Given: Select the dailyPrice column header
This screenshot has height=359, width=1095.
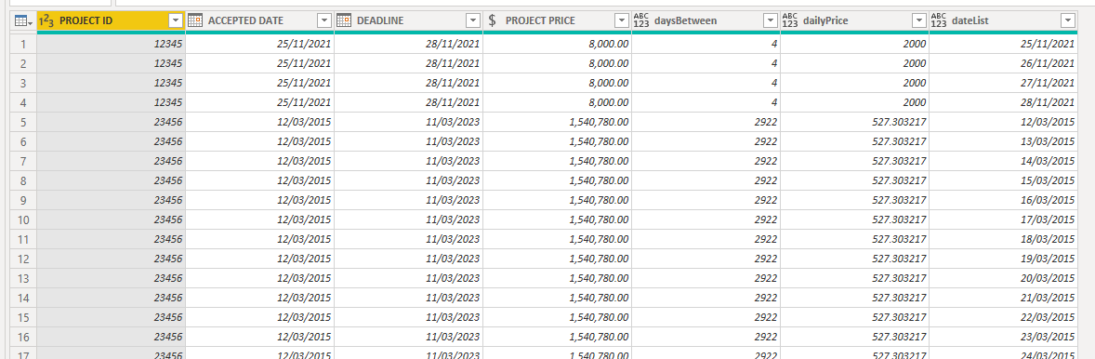Looking at the screenshot, I should pyautogui.click(x=855, y=21).
